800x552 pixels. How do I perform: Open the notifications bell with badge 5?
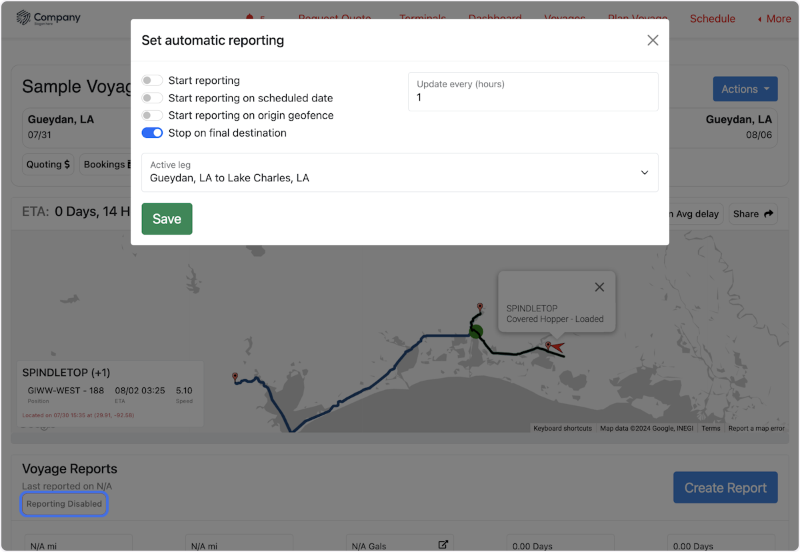coord(252,17)
